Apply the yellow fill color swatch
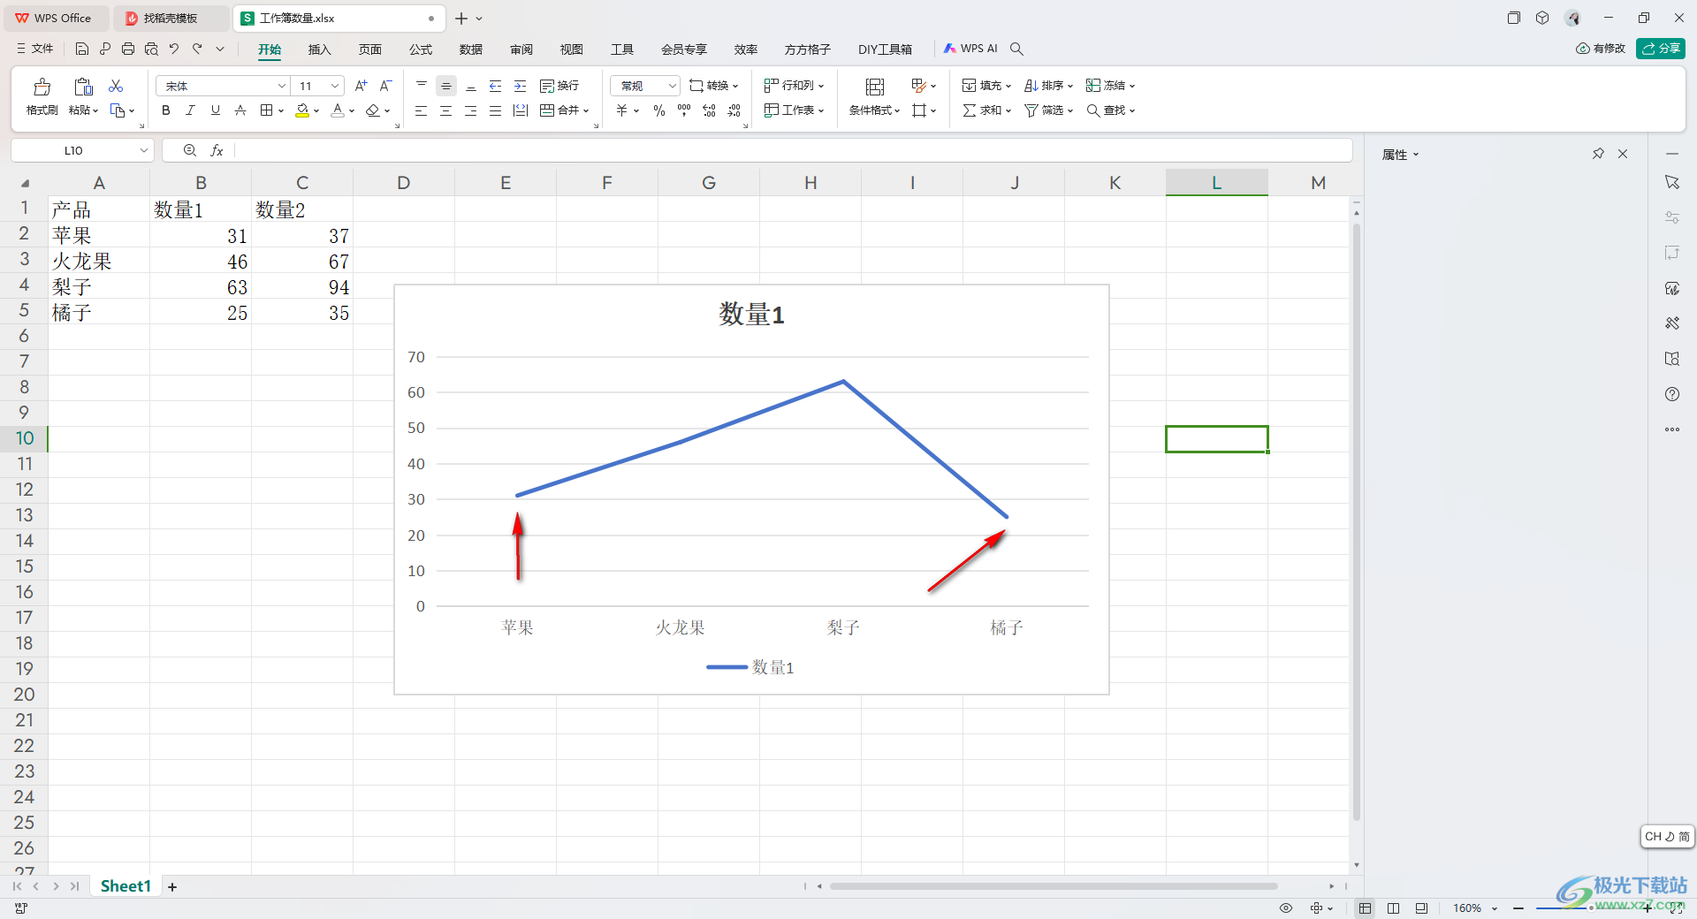1697x919 pixels. click(x=302, y=110)
